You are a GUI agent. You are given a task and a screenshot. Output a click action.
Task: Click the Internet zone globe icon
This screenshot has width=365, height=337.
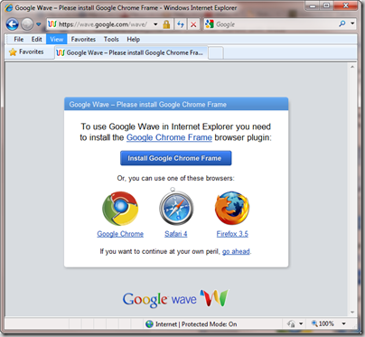point(149,324)
